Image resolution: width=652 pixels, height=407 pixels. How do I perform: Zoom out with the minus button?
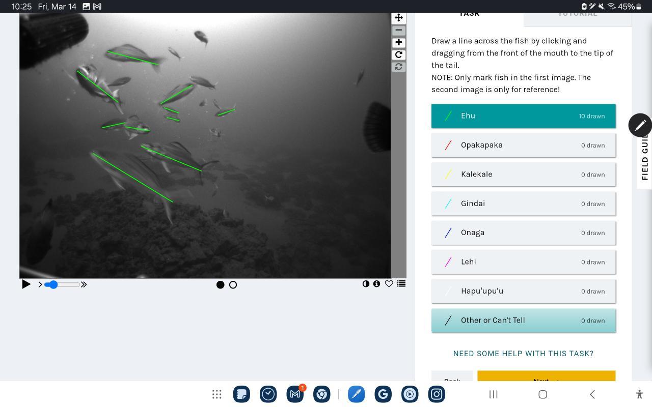[x=399, y=30]
